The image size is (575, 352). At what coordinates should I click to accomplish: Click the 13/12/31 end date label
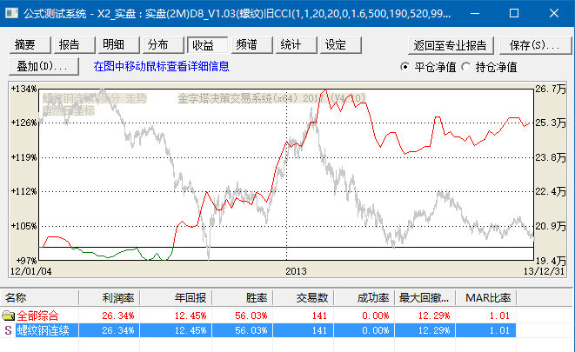(544, 271)
